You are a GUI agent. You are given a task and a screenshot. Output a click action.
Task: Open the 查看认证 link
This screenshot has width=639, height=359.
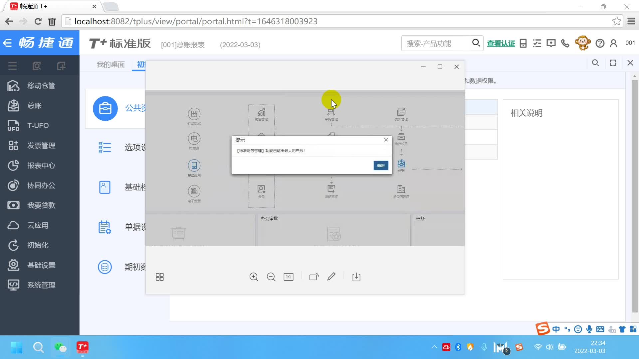tap(501, 44)
